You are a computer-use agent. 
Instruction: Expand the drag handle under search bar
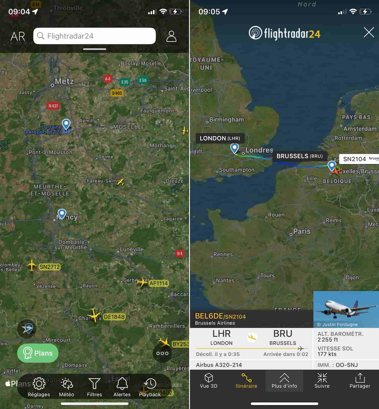coord(94,49)
